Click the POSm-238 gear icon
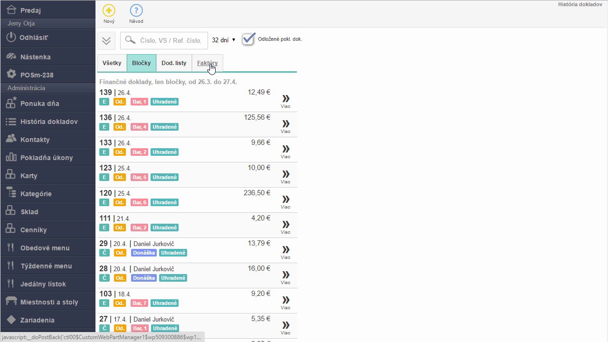 (x=11, y=75)
